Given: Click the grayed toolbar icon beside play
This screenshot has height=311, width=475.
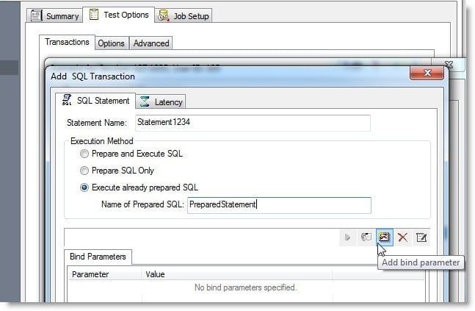Looking at the screenshot, I should coord(366,237).
